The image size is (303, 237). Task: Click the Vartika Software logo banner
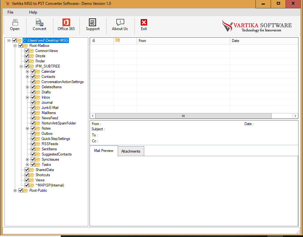tap(257, 26)
